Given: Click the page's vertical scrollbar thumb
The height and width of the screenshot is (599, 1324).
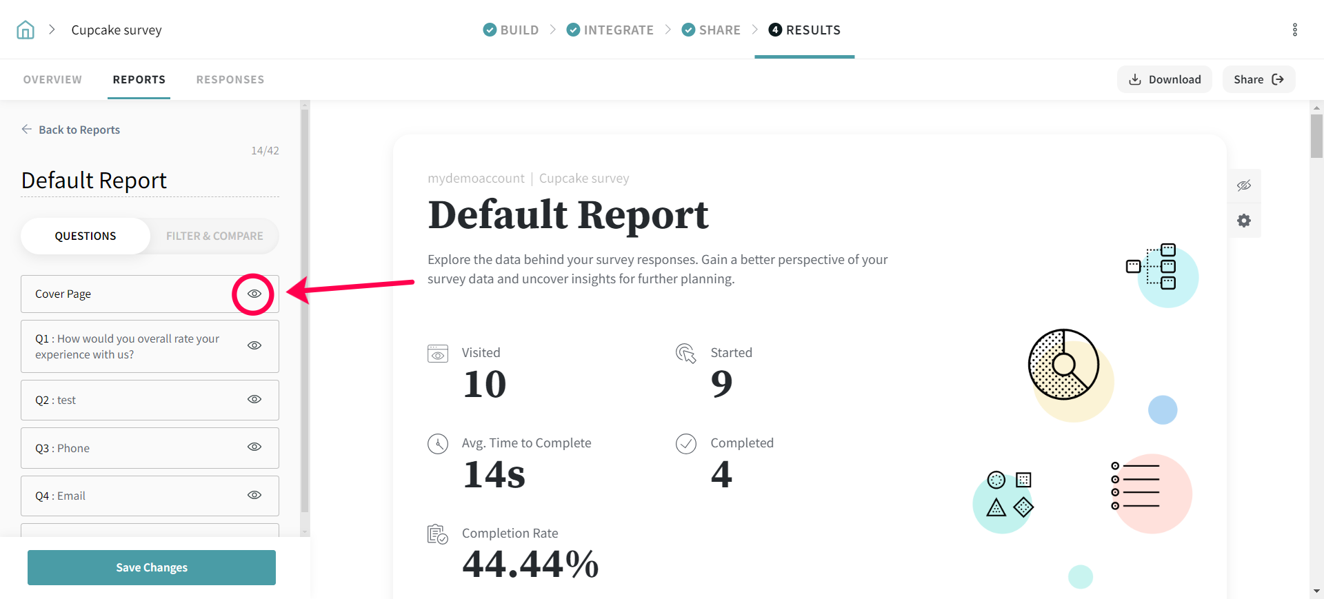Looking at the screenshot, I should (x=1316, y=135).
